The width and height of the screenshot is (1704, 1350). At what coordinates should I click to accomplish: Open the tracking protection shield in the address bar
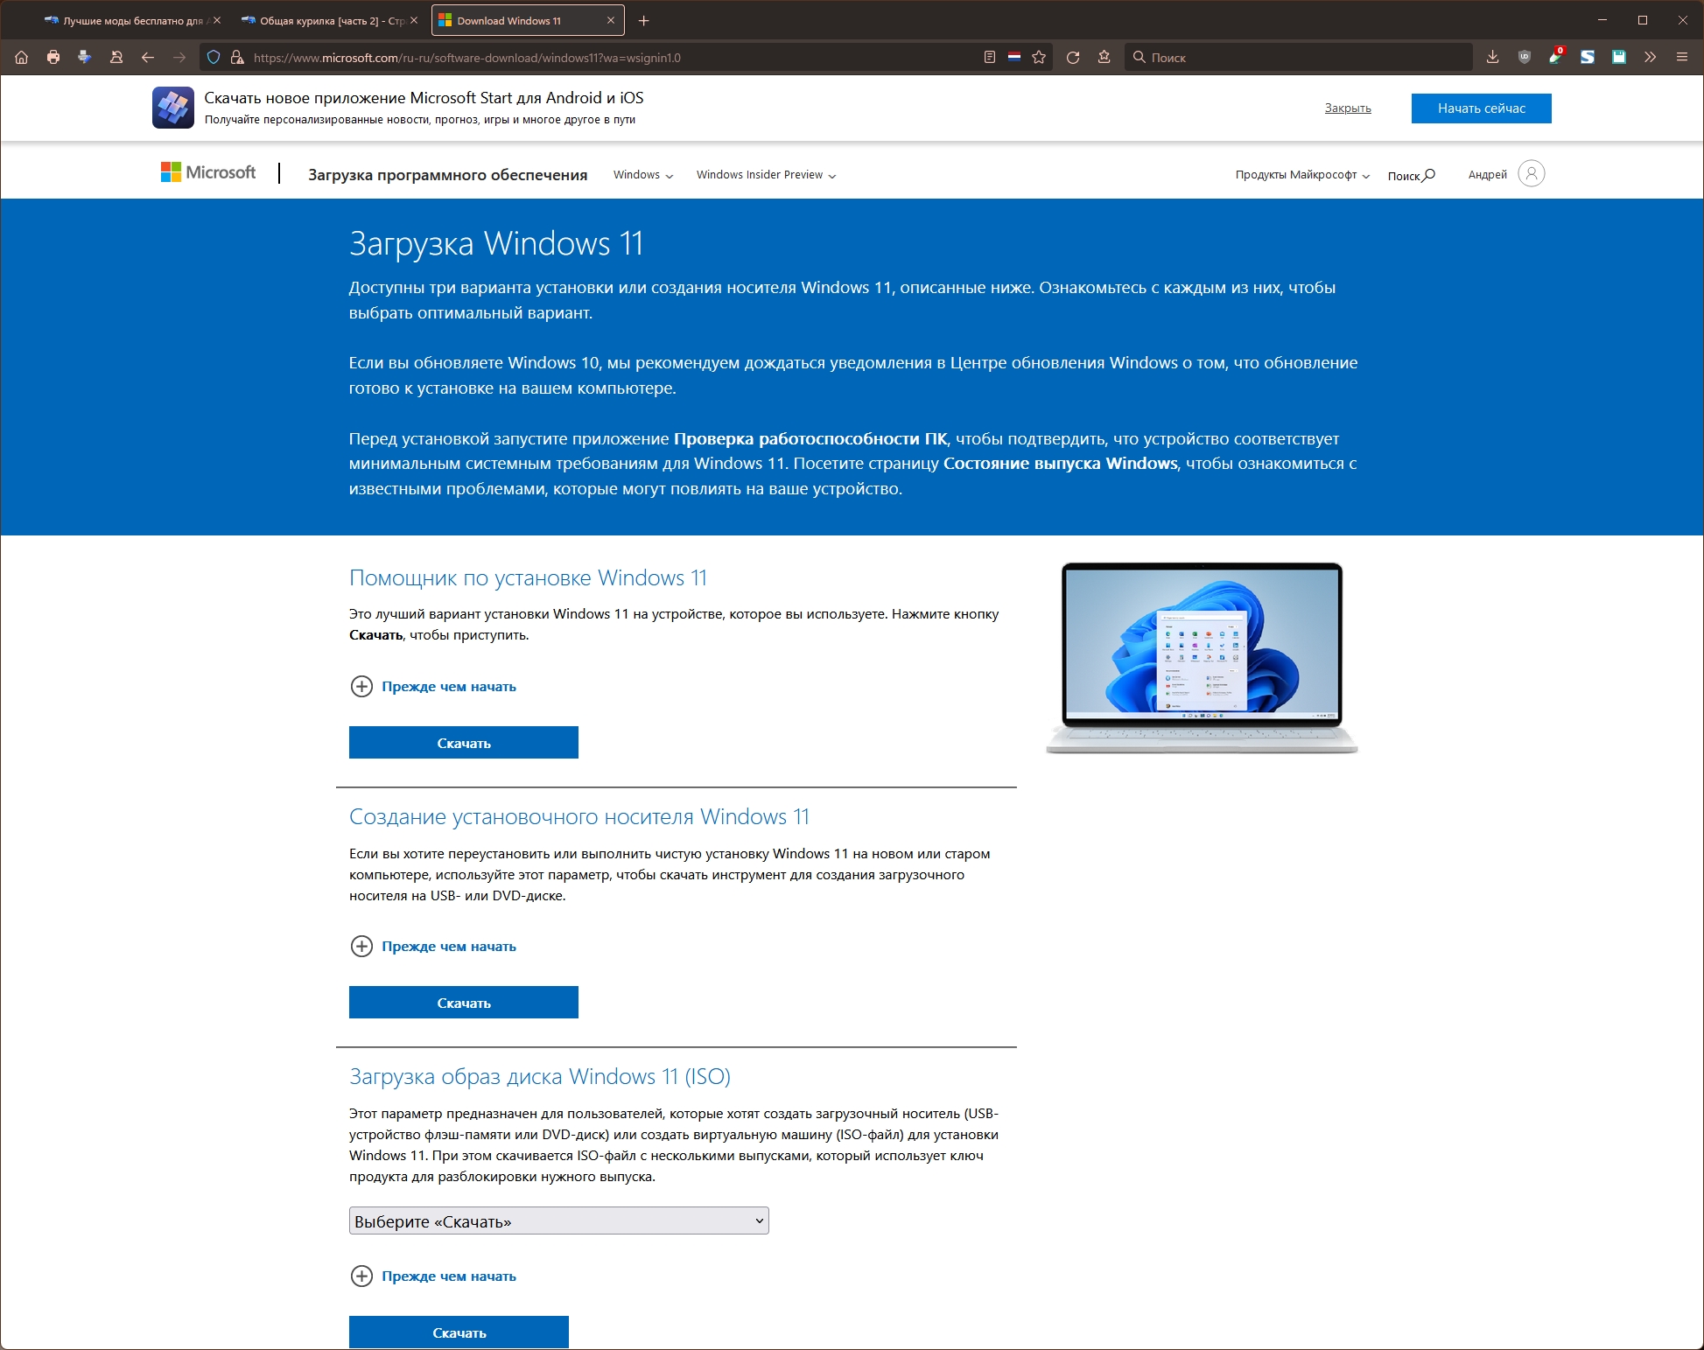(213, 57)
